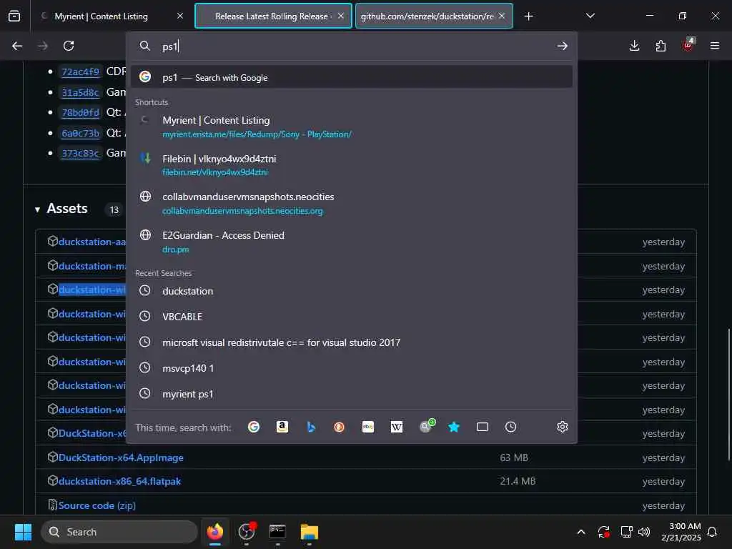
Task: Search this time with Wikipedia
Action: pyautogui.click(x=396, y=427)
